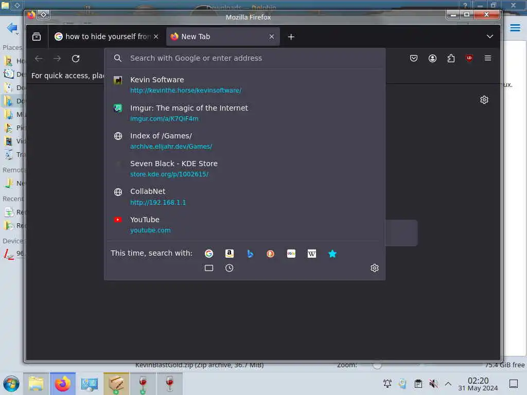The image size is (527, 395).
Task: Search bookmarks with star icon
Action: point(332,254)
